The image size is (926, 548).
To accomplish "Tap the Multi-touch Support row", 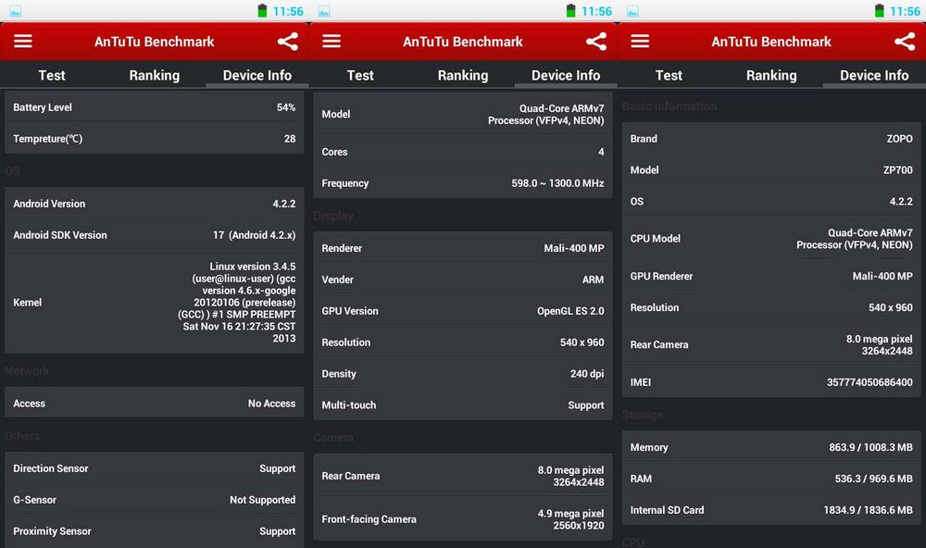I will (463, 405).
